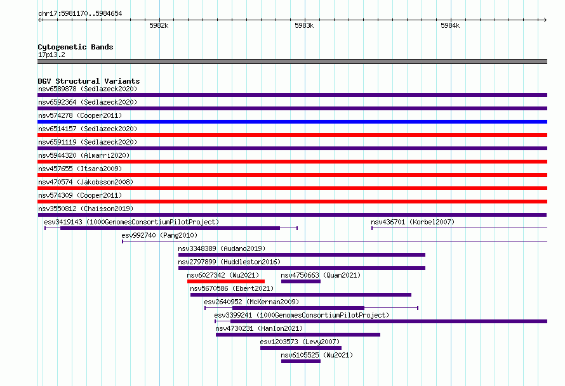The height and width of the screenshot is (386, 565).
Task: Select the esv3399241 (1000GenomesConsortiumPilotProject) label
Action: click(x=302, y=315)
